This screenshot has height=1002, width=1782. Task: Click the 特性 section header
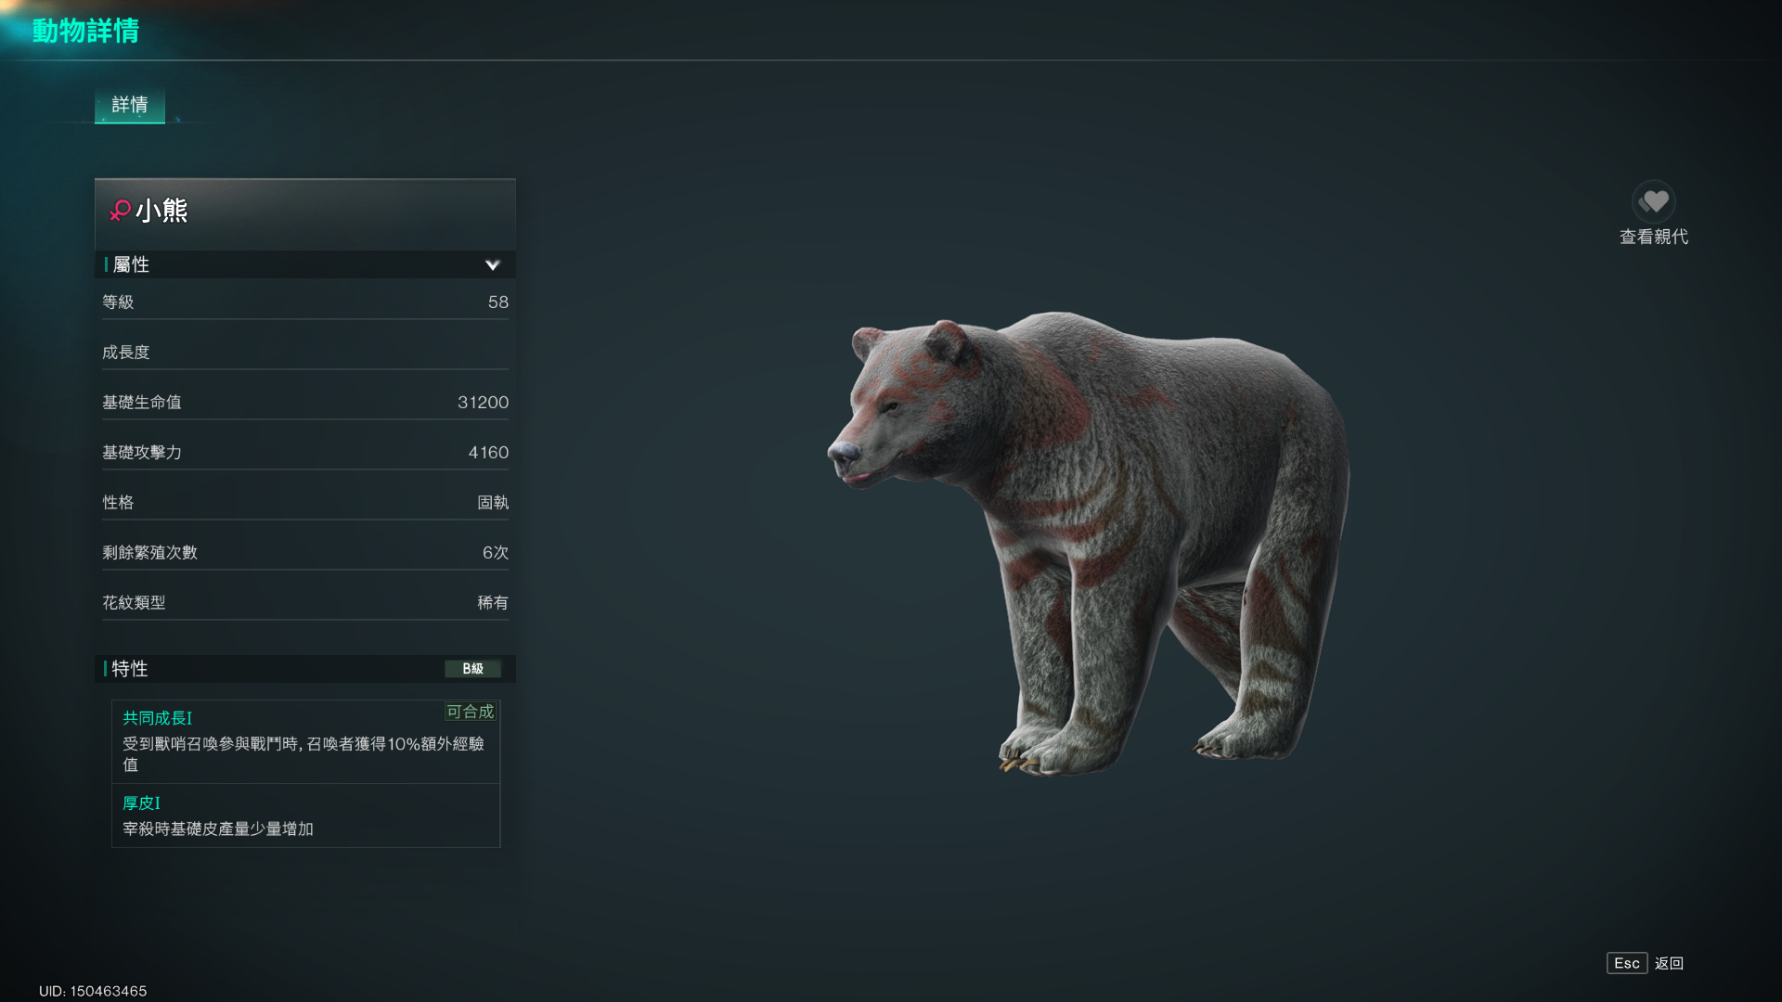(305, 669)
